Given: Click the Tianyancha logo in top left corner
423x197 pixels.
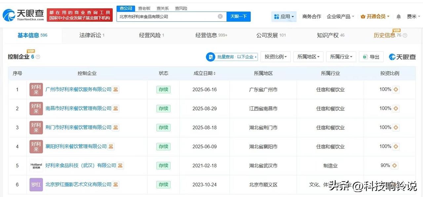Looking at the screenshot, I should [x=23, y=14].
